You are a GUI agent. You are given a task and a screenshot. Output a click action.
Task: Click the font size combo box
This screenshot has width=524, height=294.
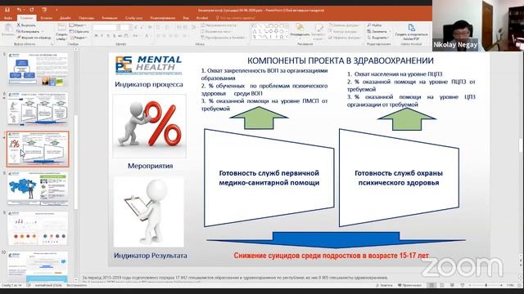pos(124,27)
